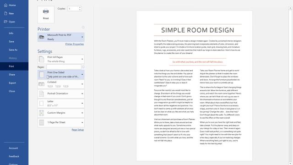Click the blank page icon beside New
This screenshot has width=293, height=165.
[x=5, y=13]
